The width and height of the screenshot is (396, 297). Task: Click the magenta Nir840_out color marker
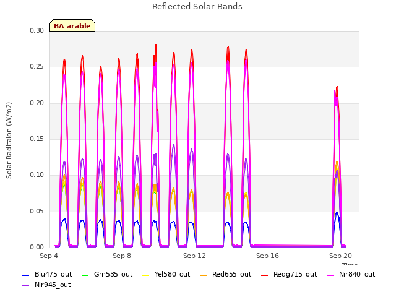click(x=330, y=275)
